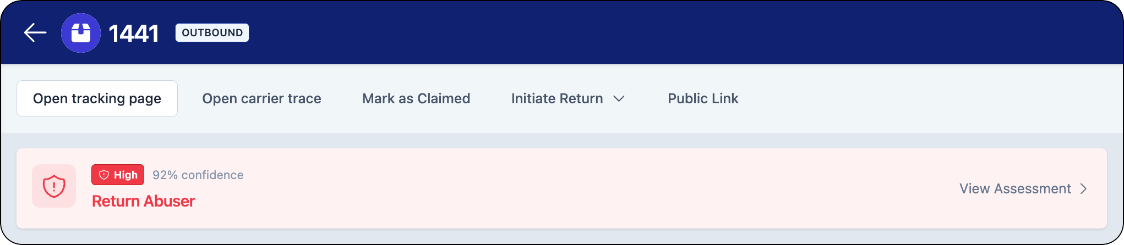
Task: Click the OUTBOUND status badge
Action: (212, 33)
